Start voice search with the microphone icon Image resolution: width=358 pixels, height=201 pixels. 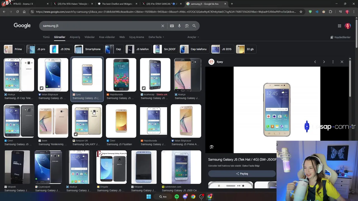[x=179, y=26]
